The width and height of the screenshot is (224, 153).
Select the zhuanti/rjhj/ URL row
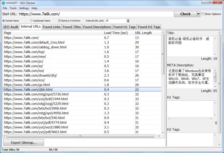coord(82,75)
